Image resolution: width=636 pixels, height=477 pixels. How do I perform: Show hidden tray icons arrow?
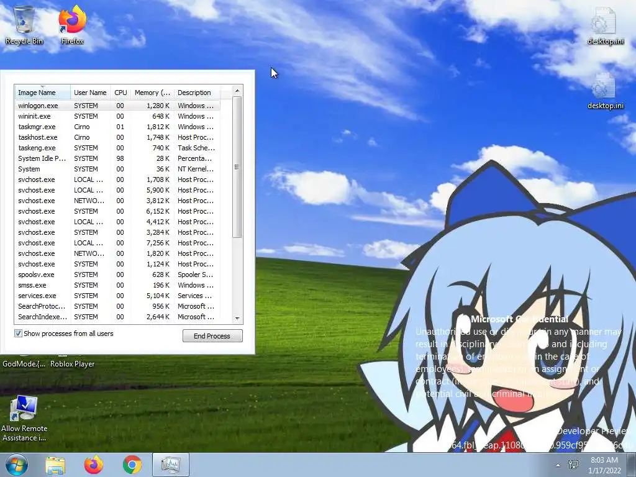point(558,465)
